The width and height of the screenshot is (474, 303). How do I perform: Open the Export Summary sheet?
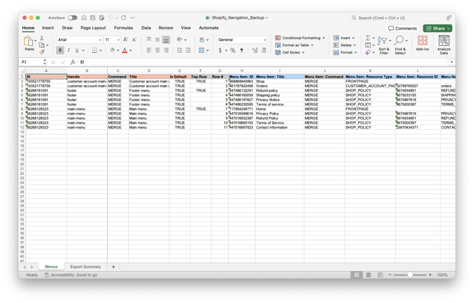pyautogui.click(x=85, y=266)
